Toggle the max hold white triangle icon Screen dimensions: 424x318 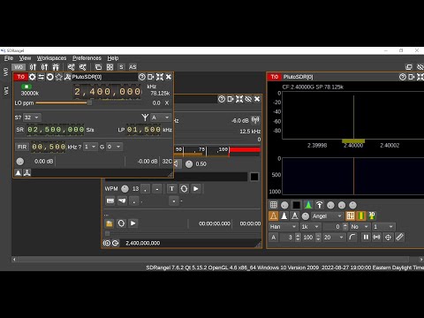click(x=284, y=216)
